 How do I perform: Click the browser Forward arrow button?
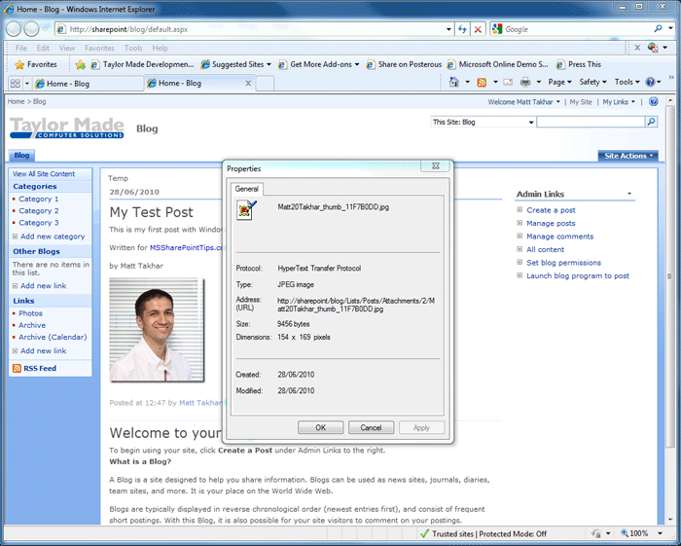pyautogui.click(x=31, y=29)
